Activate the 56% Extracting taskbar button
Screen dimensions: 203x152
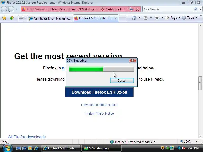101,148
